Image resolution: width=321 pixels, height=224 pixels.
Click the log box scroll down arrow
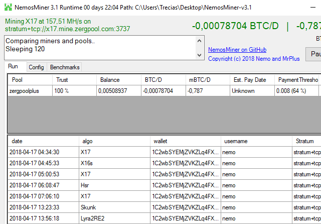(199, 55)
